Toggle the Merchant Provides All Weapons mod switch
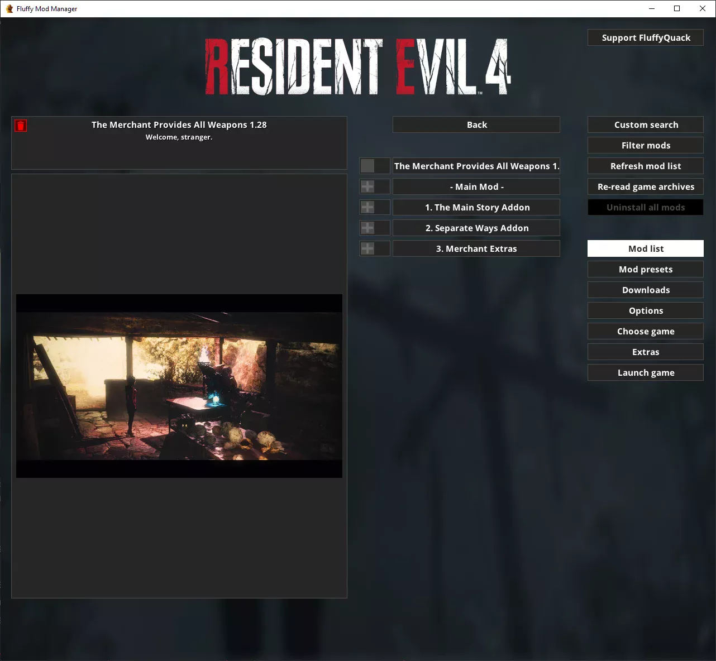Image resolution: width=716 pixels, height=661 pixels. [374, 166]
